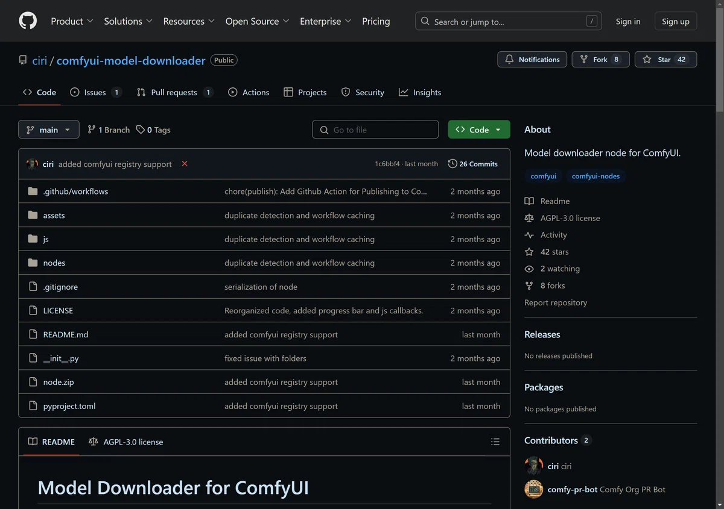This screenshot has width=724, height=509.
Task: Click the Sign in link
Action: pos(628,21)
